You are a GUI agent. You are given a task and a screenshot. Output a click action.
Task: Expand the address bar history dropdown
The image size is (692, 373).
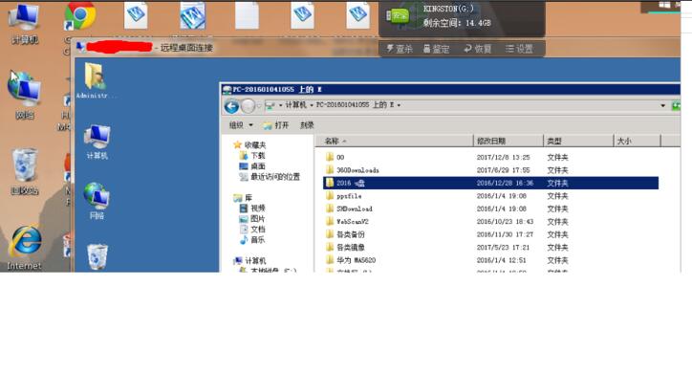662,105
